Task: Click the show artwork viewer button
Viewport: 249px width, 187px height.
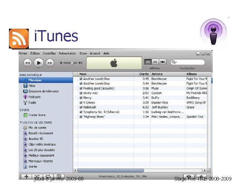Action: tap(59, 177)
